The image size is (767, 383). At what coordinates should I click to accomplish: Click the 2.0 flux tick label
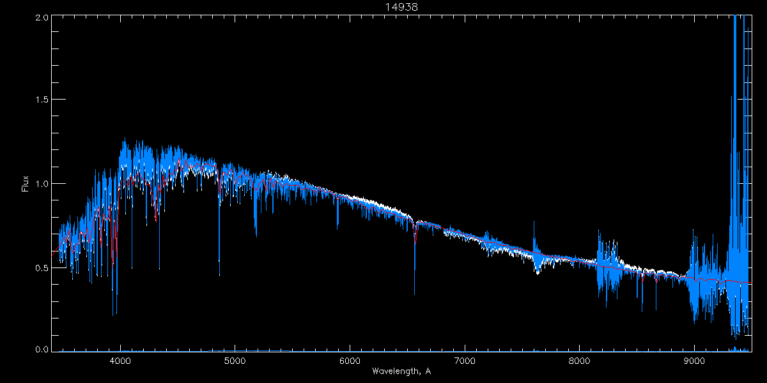click(x=40, y=18)
